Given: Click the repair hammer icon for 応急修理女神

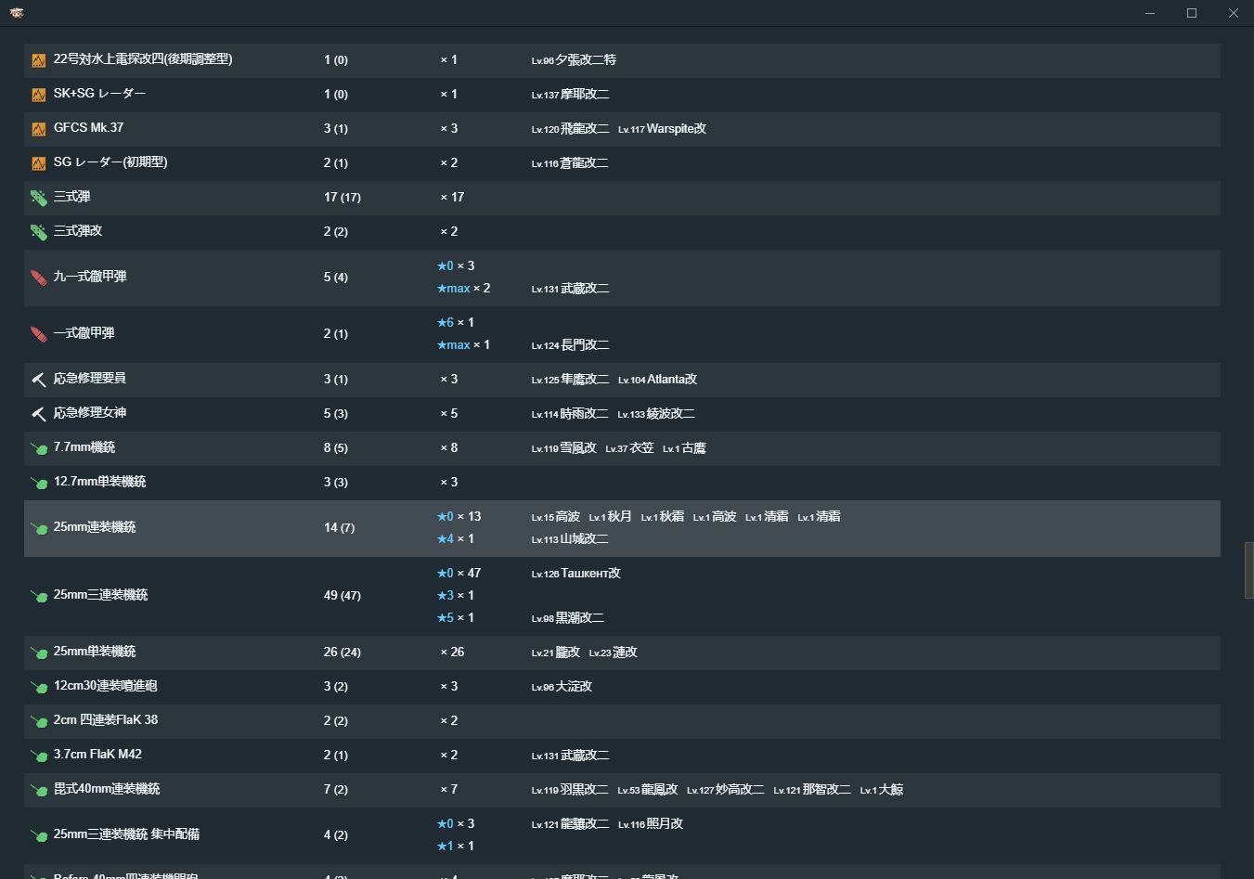Looking at the screenshot, I should (x=38, y=414).
